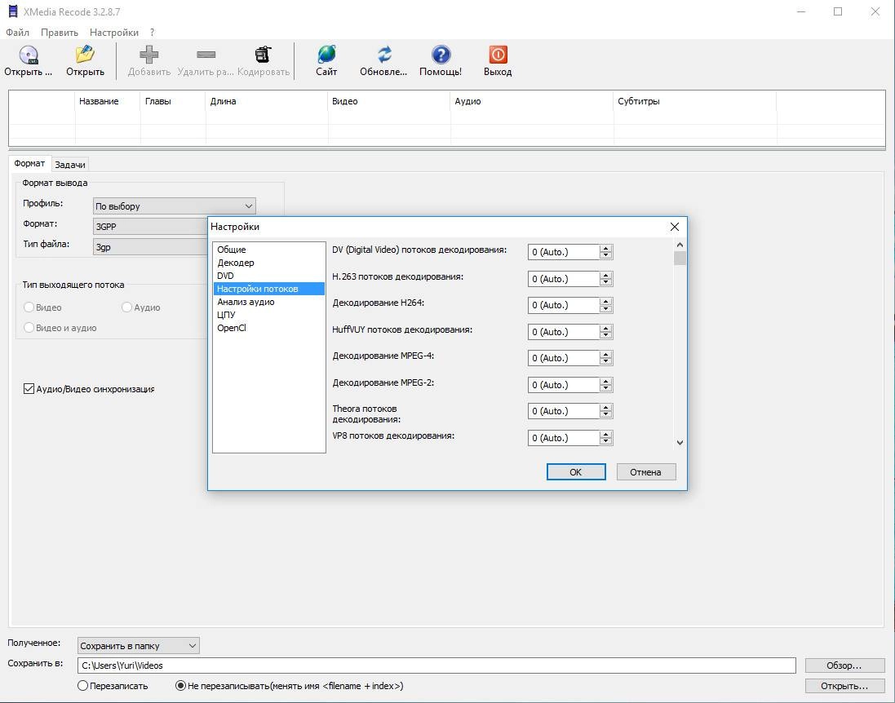
Task: Click the save path field C:\Users\Yuri\Videos
Action: coord(436,665)
